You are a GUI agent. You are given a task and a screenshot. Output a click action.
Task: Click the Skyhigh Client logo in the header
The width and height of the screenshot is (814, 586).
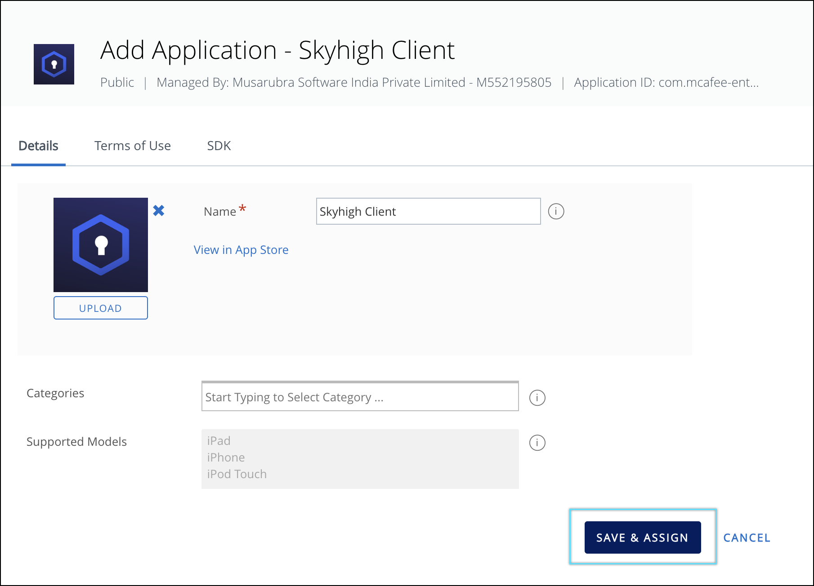coord(54,64)
